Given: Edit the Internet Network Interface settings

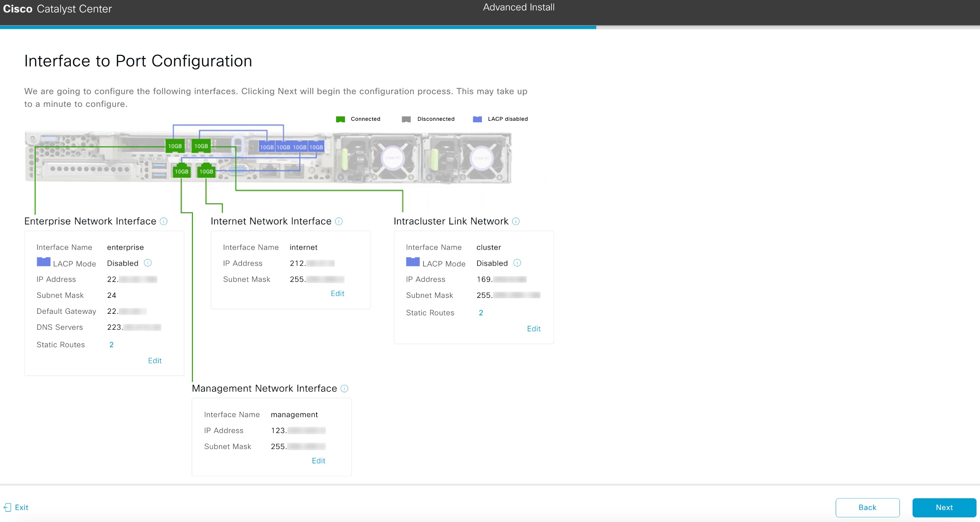Looking at the screenshot, I should click(337, 293).
